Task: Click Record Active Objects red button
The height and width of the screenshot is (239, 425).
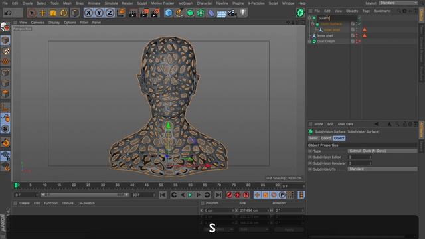Action: click(229, 195)
